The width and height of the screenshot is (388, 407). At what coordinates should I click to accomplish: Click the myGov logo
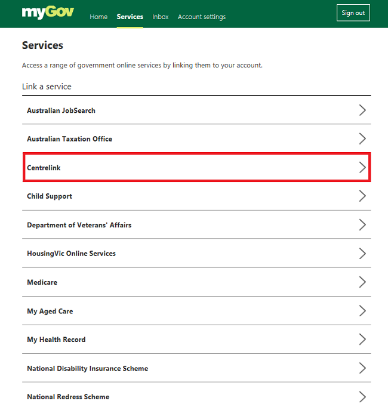(x=48, y=13)
